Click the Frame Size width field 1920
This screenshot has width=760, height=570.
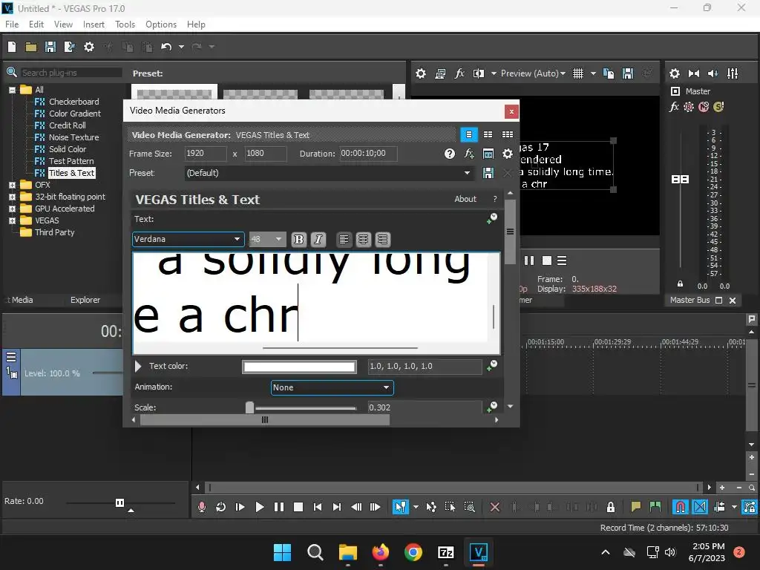(x=206, y=153)
